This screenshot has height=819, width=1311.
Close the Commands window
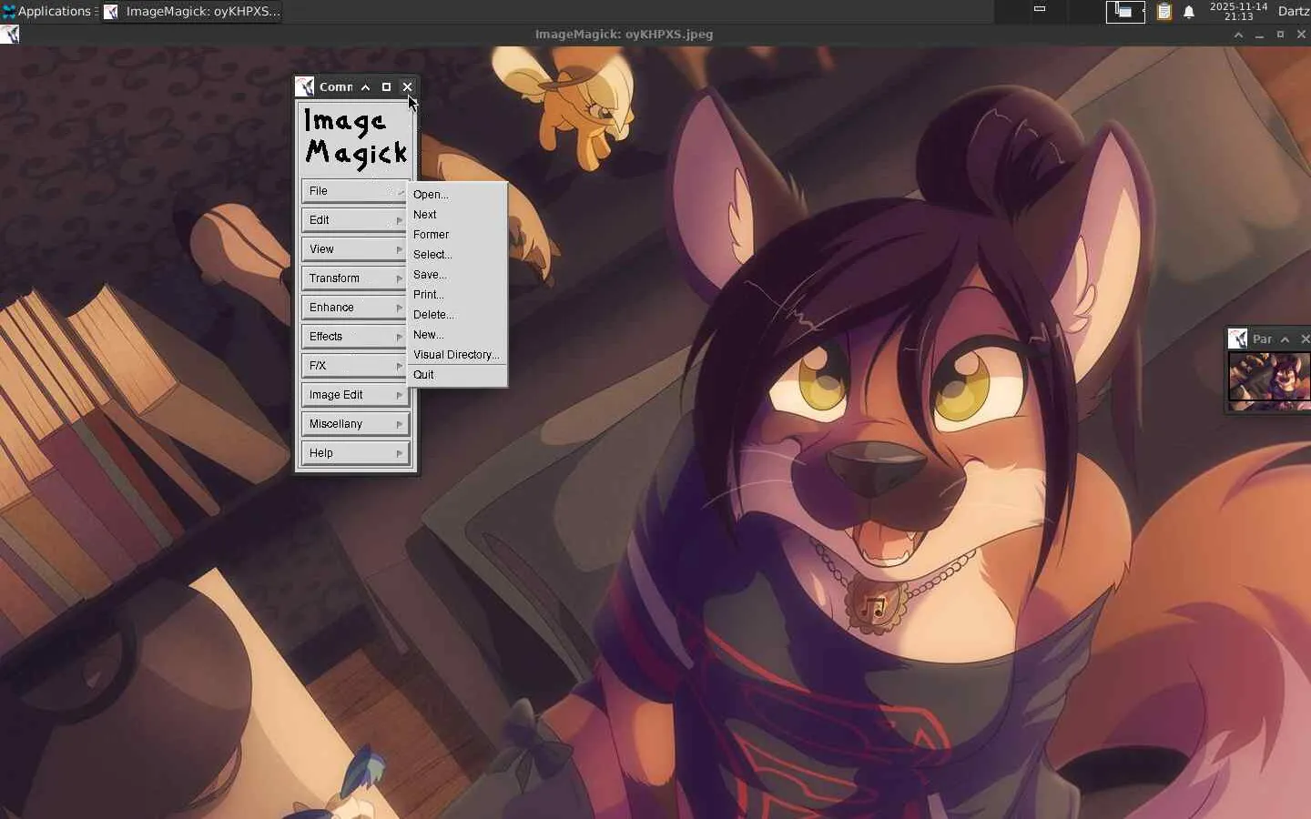tap(407, 87)
